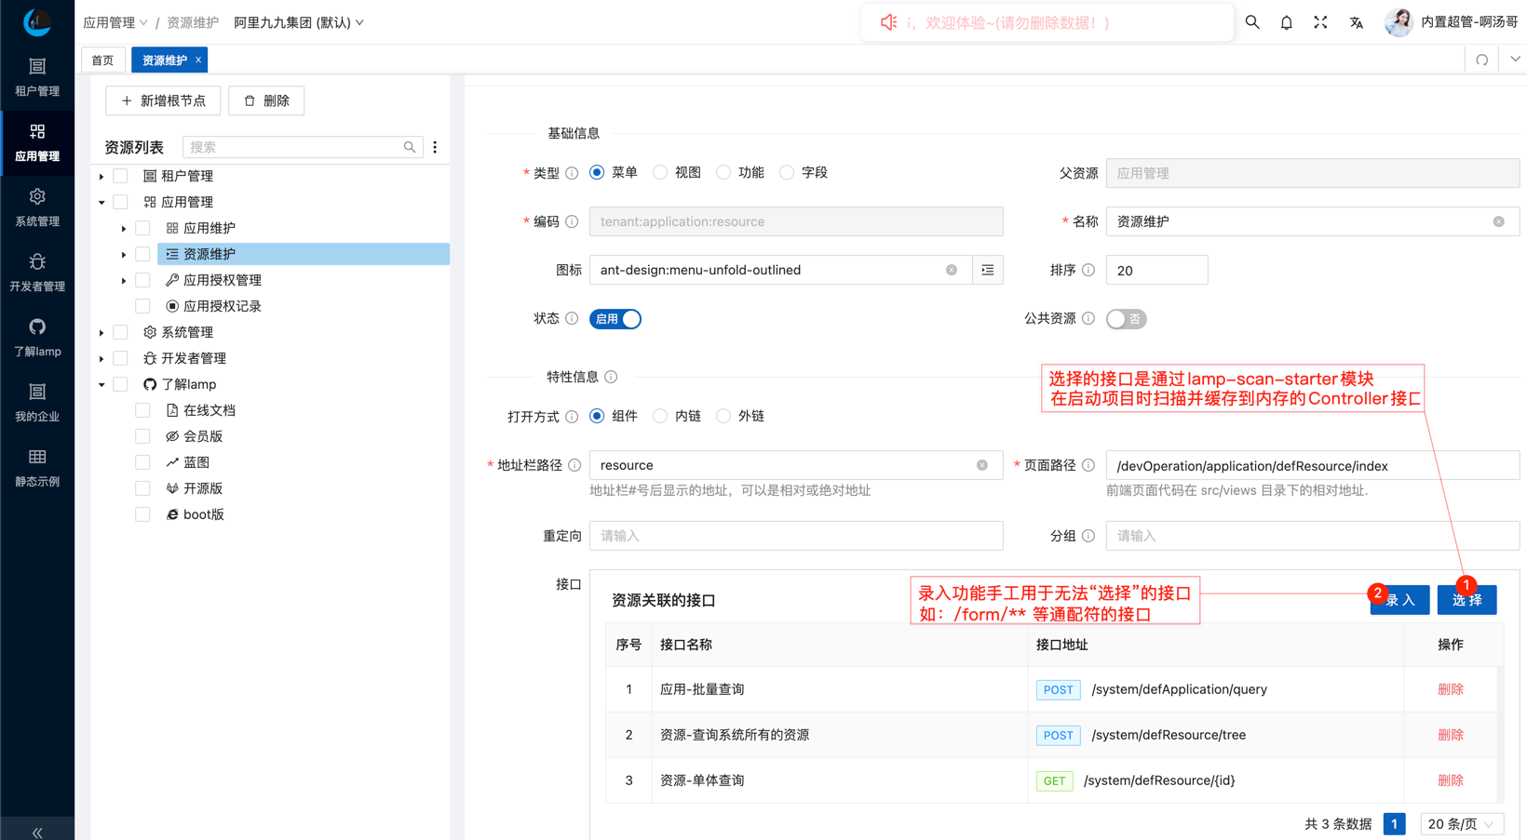Screen dimensions: 1527x840
Task: Open the language translation icon
Action: click(x=1356, y=22)
